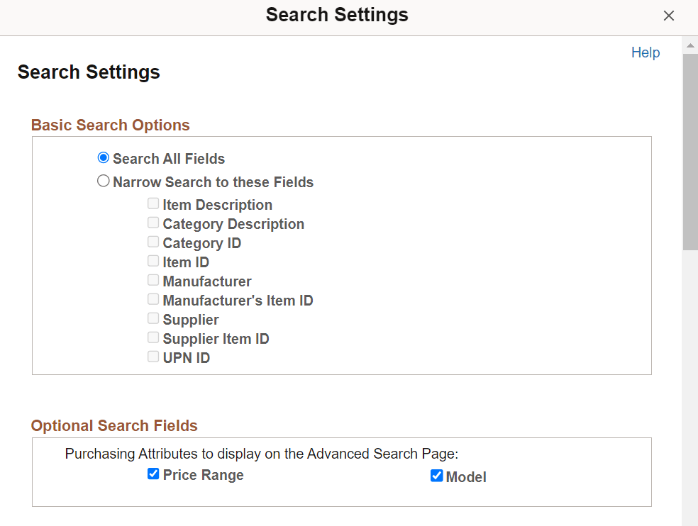Select the Search All Fields radio button
Viewport: 698px width, 526px height.
103,157
